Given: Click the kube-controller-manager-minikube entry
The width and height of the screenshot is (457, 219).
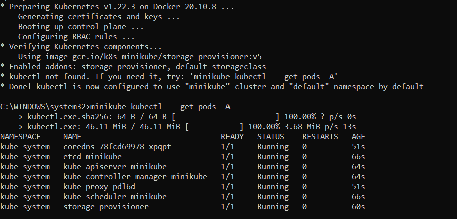Looking at the screenshot, I should coord(135,177).
